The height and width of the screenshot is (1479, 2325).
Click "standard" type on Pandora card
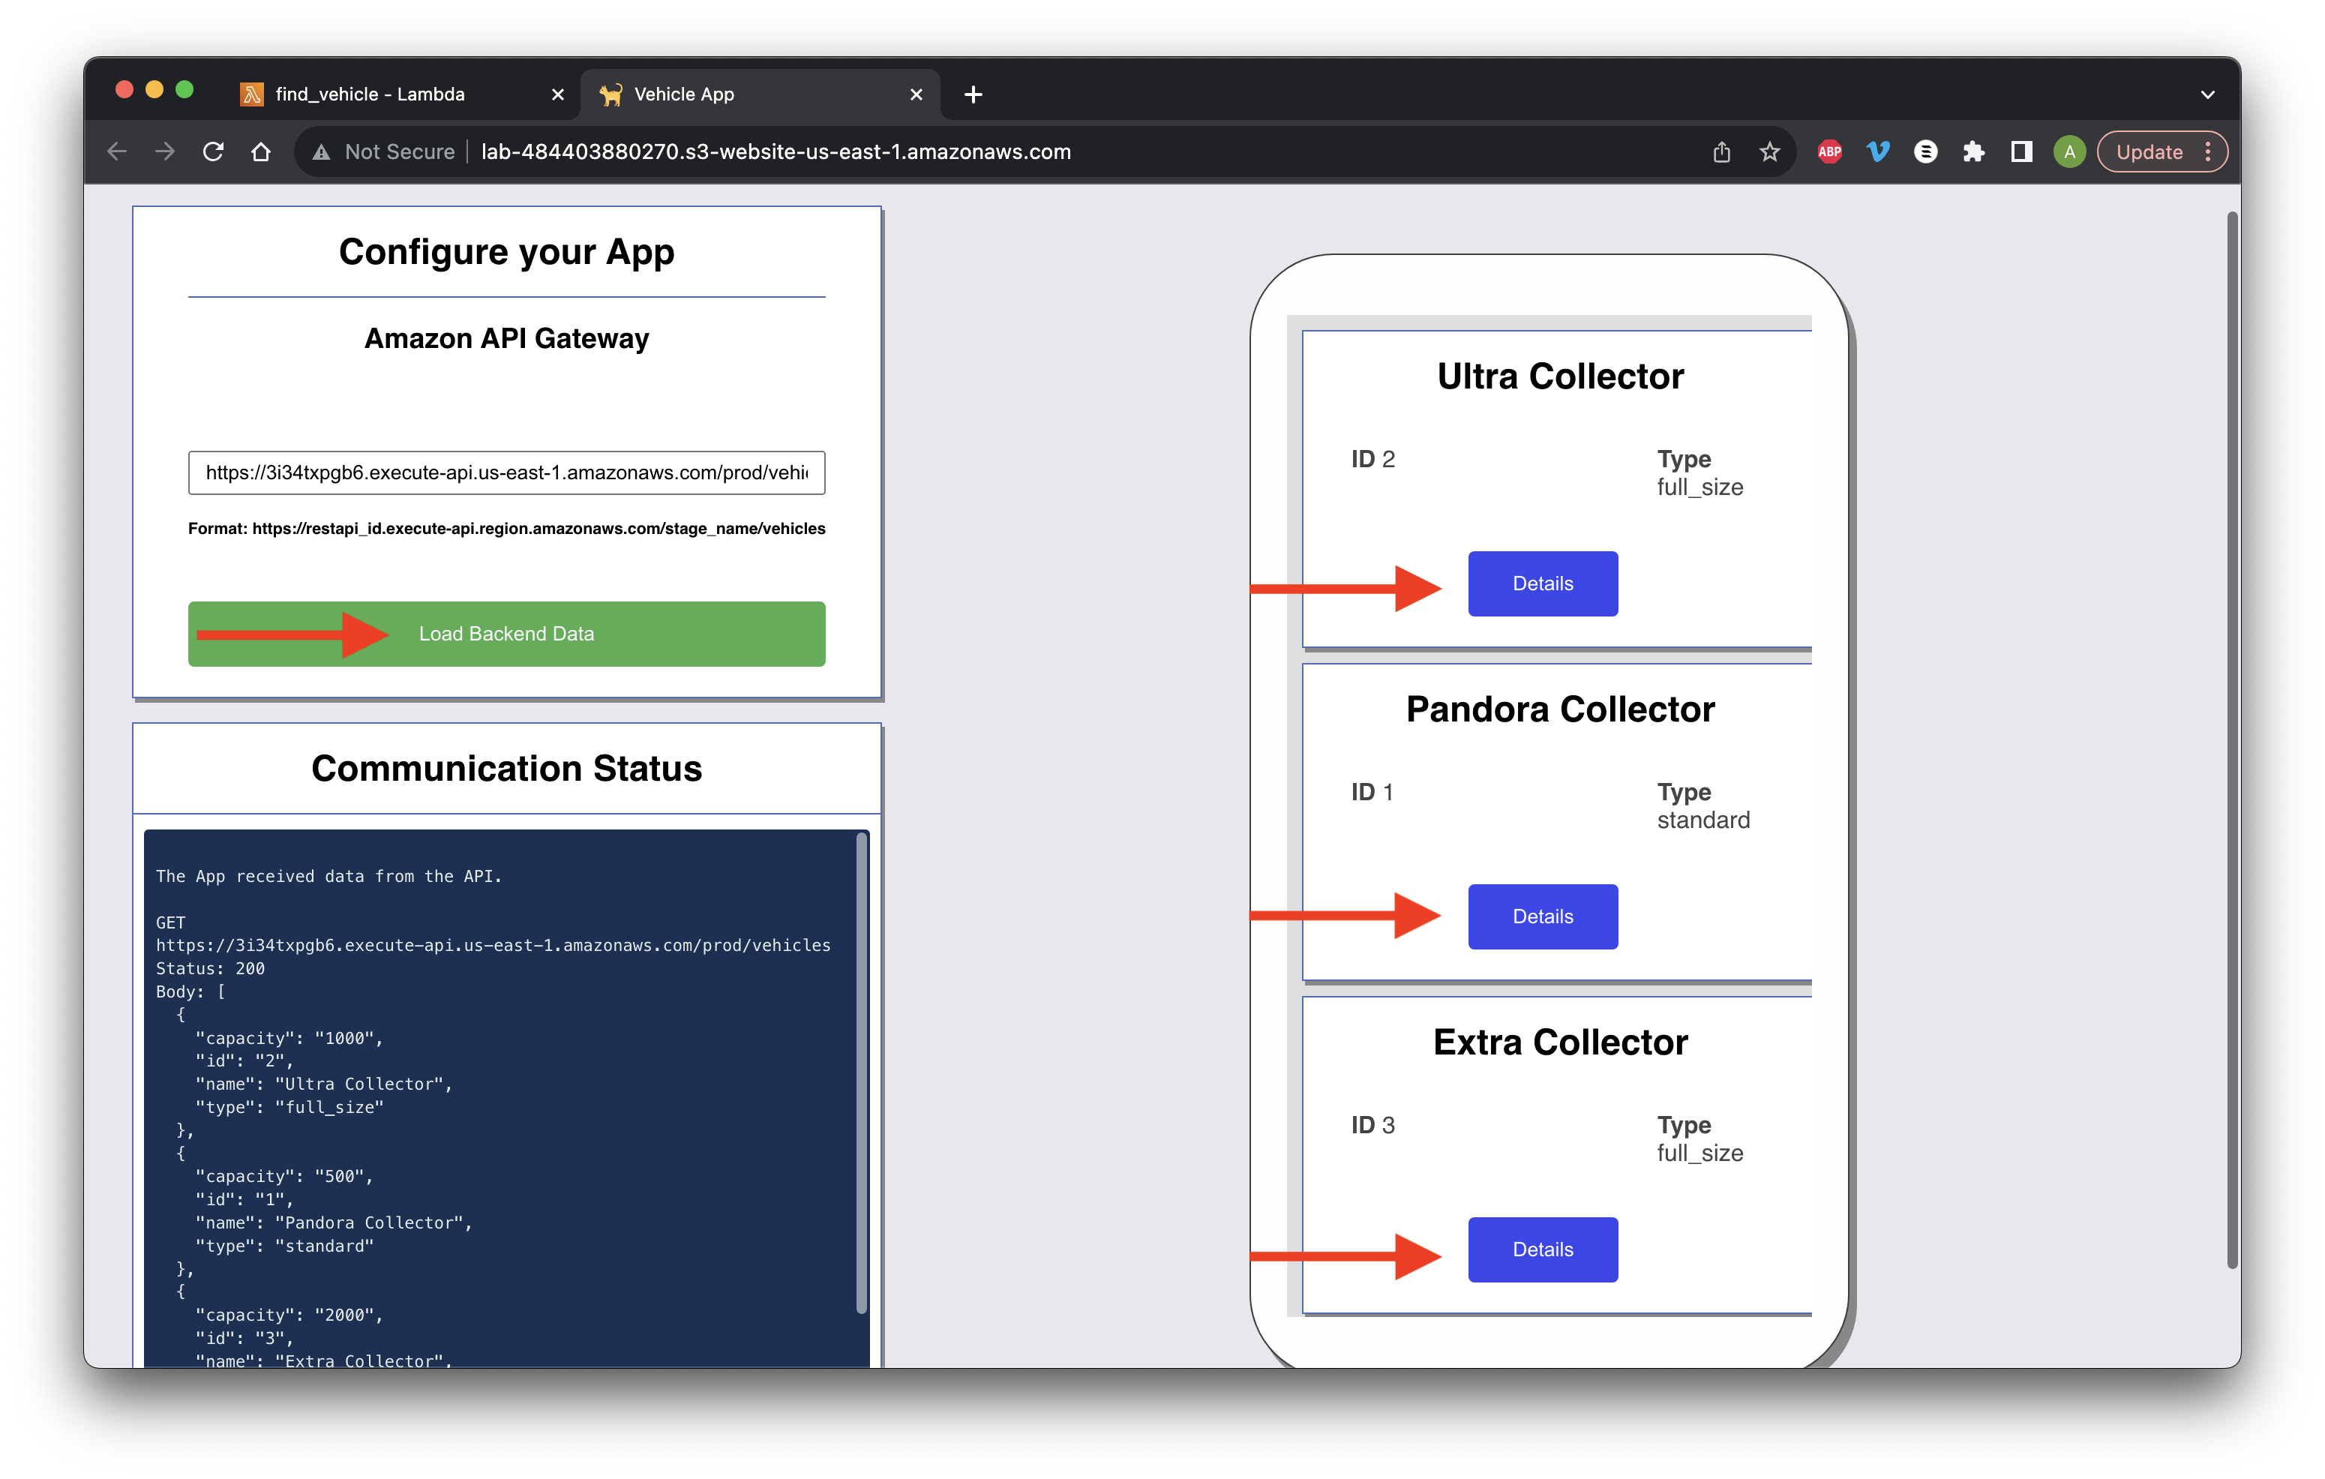[x=1703, y=820]
